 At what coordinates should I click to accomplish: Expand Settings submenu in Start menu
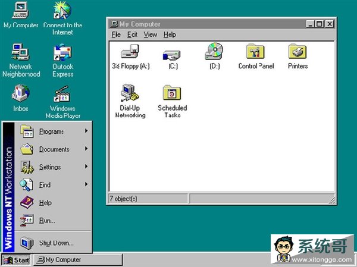[x=54, y=167]
